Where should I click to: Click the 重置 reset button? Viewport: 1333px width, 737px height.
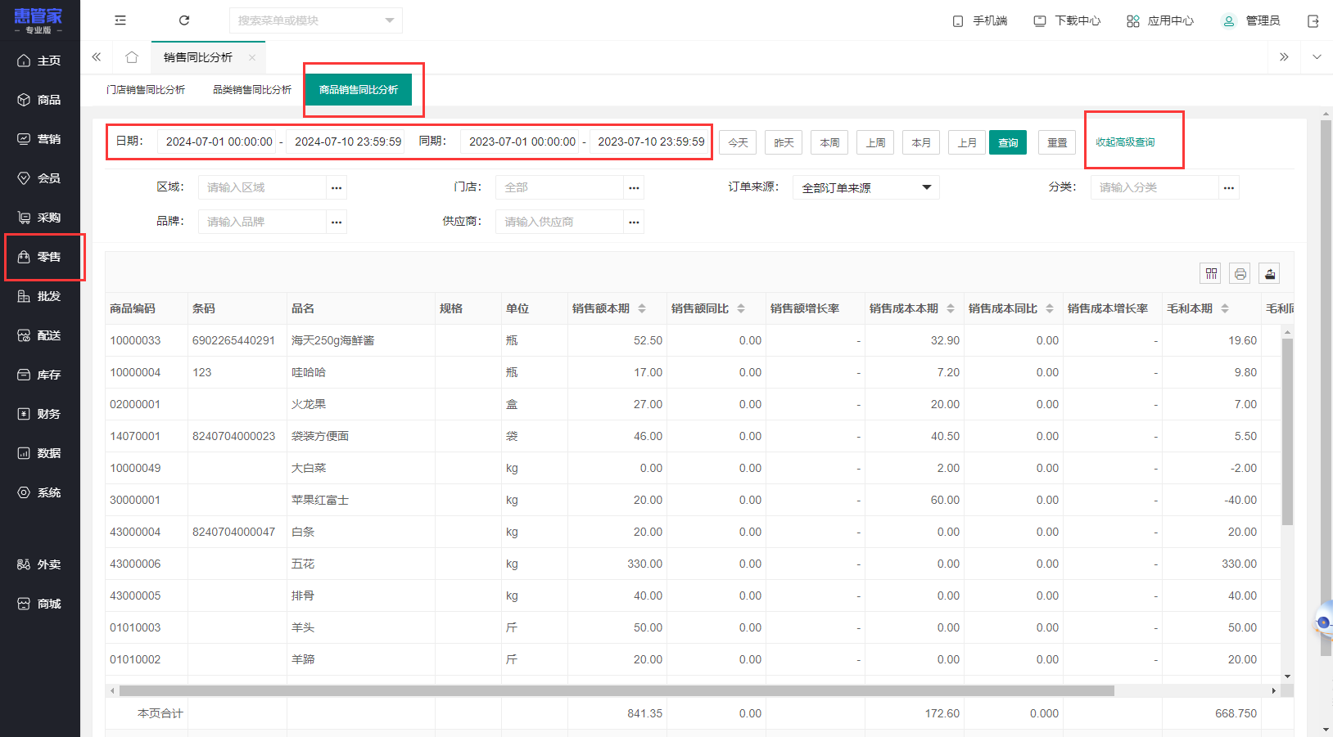point(1057,142)
